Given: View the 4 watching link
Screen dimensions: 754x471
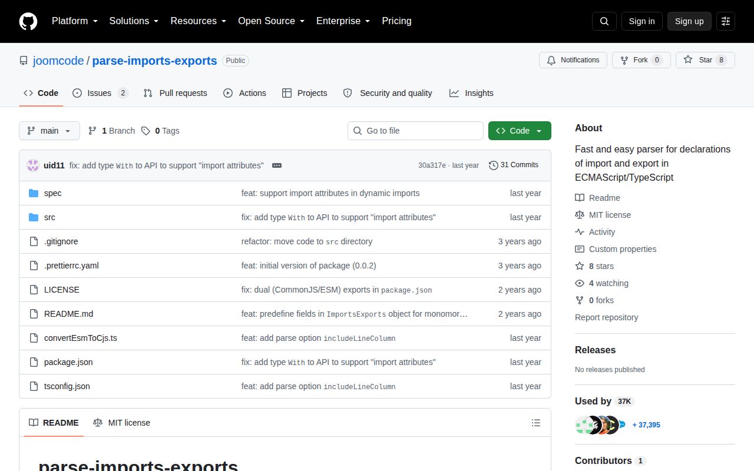Looking at the screenshot, I should (602, 283).
